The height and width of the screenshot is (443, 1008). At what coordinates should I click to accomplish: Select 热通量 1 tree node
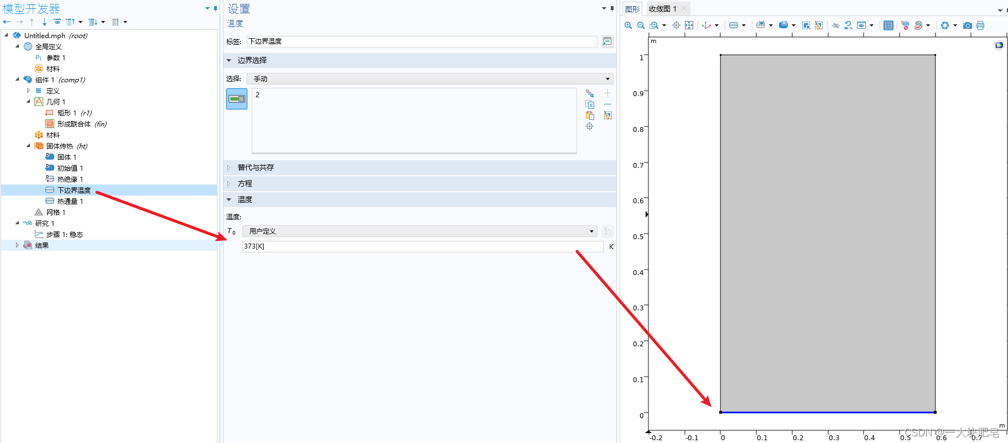70,201
